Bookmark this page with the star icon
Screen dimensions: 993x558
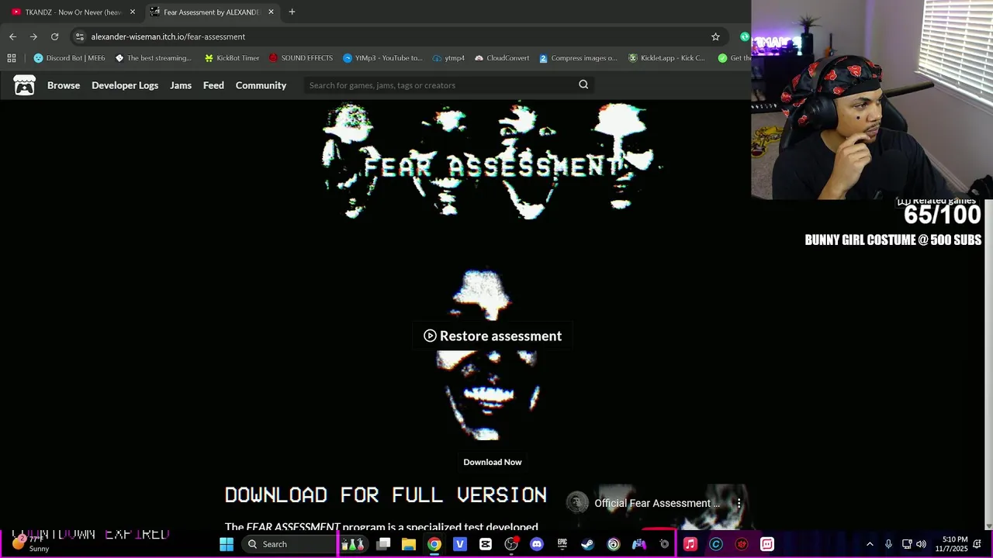pos(715,36)
